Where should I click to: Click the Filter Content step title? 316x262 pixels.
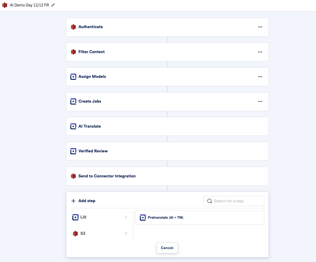pos(91,52)
